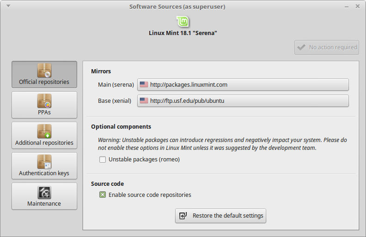Open the Maintenance gear icon
366x237 pixels.
click(44, 192)
